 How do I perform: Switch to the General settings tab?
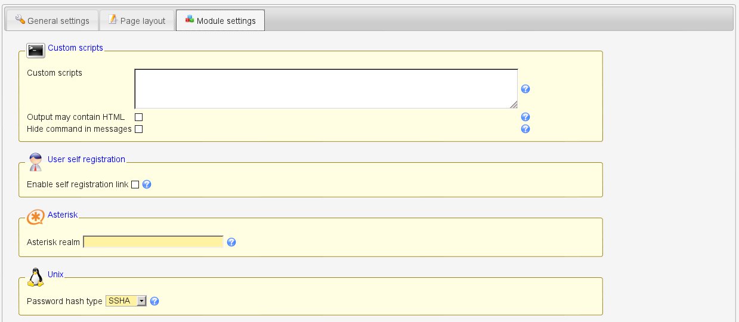(52, 20)
